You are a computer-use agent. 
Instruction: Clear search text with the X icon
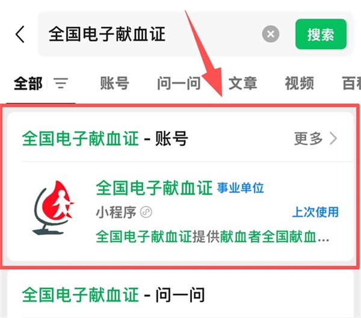(271, 34)
